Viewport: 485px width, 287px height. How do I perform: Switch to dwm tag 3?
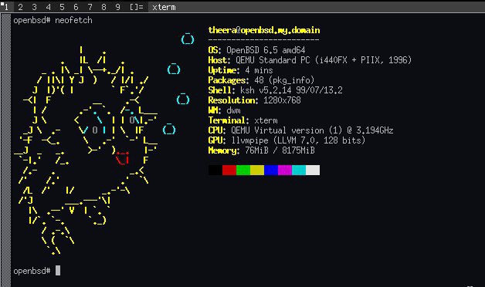[34, 7]
